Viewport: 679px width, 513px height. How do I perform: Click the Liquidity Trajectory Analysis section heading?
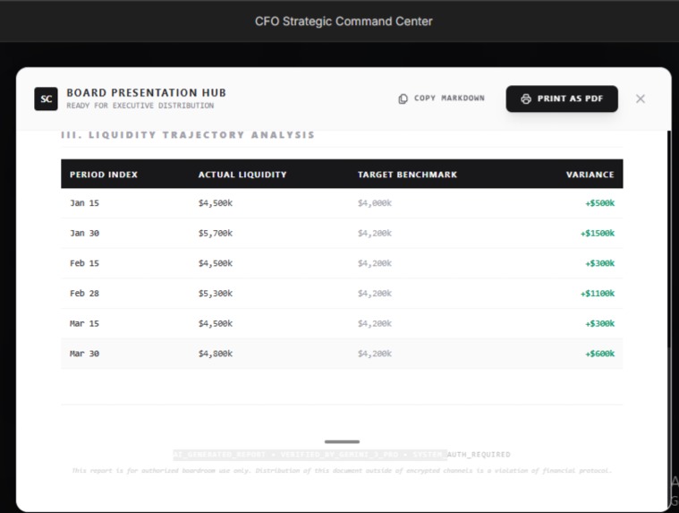click(188, 135)
